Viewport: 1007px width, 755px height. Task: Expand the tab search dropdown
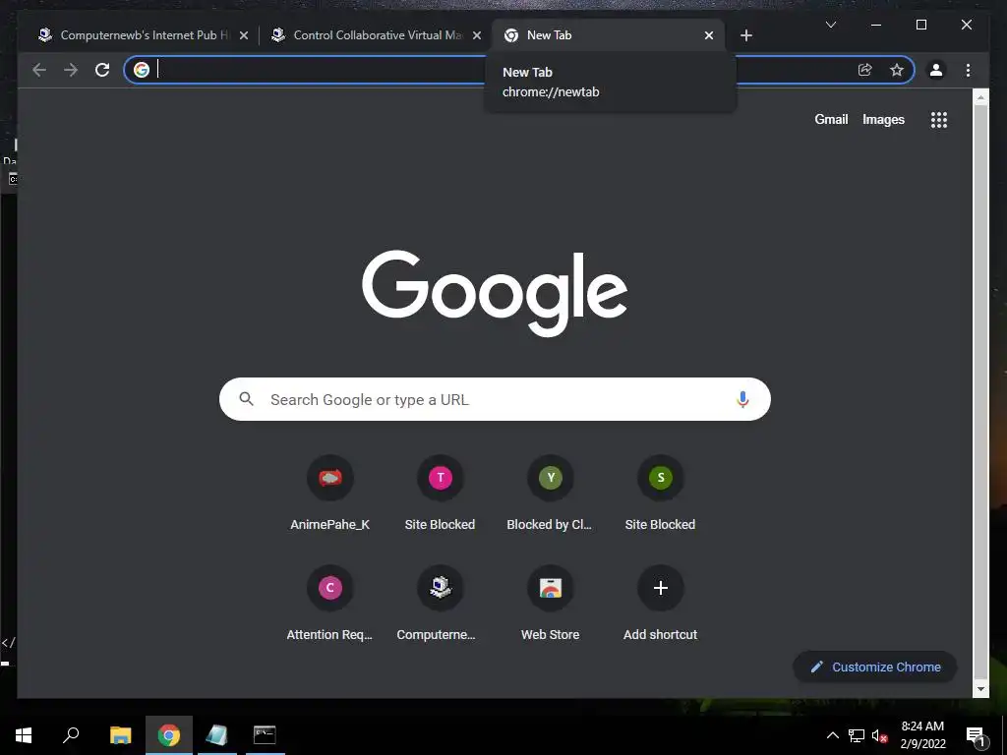tap(830, 25)
